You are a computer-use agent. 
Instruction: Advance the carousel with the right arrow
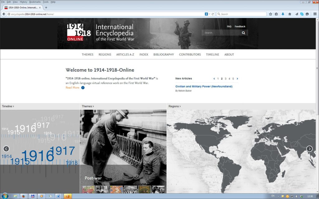tap(309, 149)
